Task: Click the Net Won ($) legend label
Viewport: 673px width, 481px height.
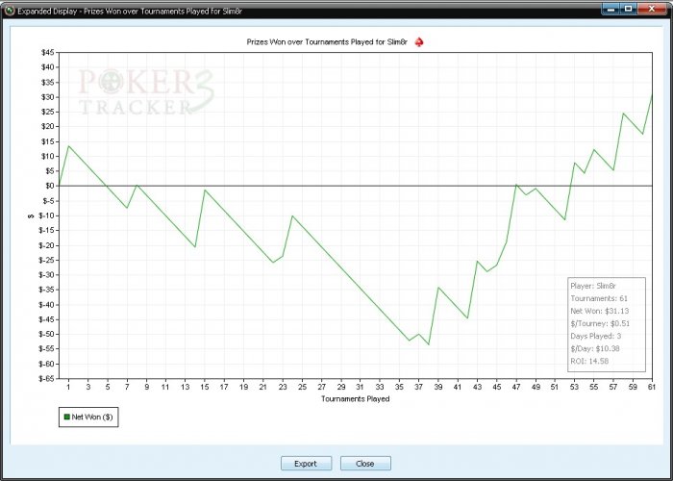Action: tap(92, 417)
